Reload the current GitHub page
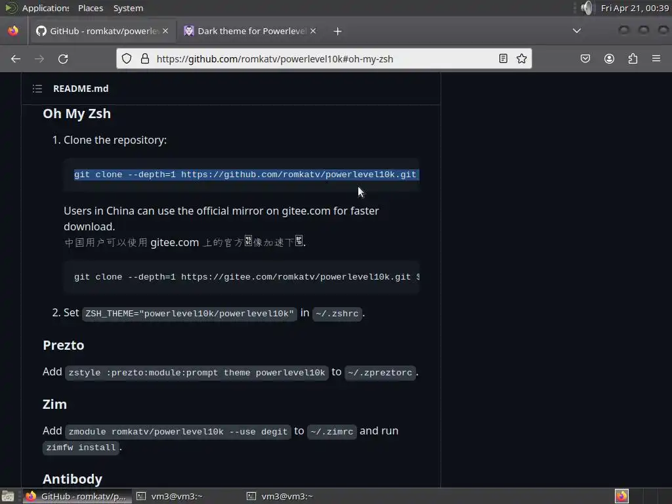This screenshot has width=672, height=504. 63,58
